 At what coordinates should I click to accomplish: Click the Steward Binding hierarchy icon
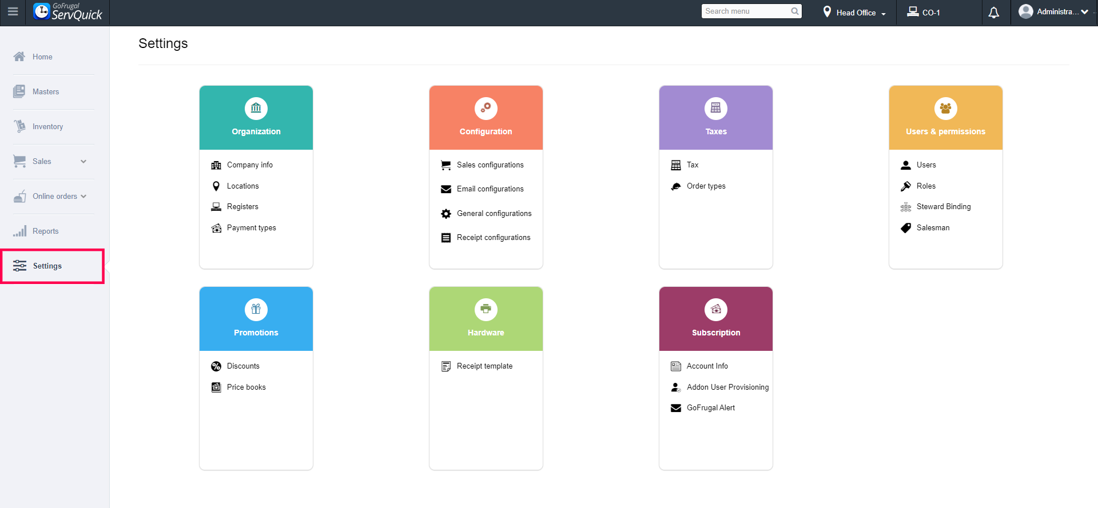point(906,207)
